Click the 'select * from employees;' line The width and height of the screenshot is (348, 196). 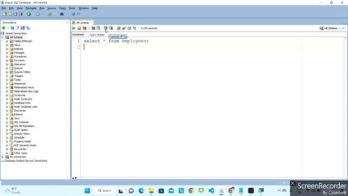click(116, 41)
